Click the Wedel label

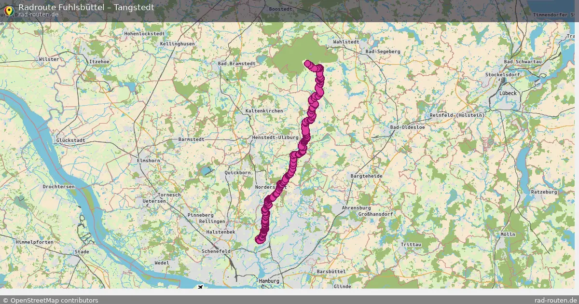(x=162, y=263)
